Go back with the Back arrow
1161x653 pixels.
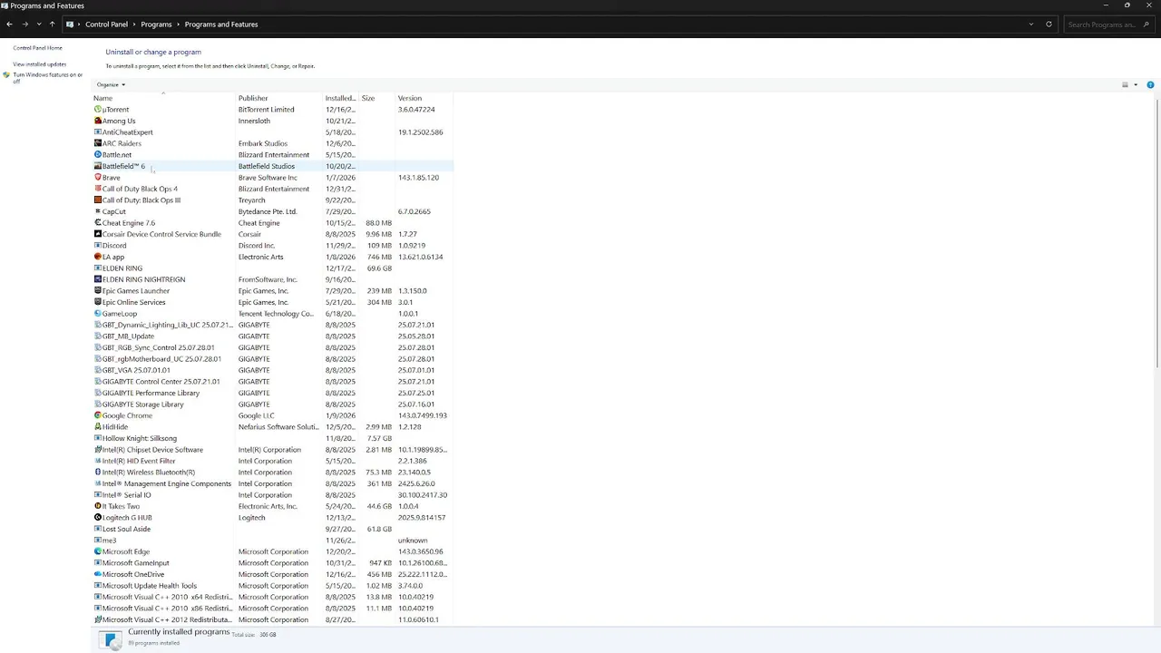pos(9,24)
